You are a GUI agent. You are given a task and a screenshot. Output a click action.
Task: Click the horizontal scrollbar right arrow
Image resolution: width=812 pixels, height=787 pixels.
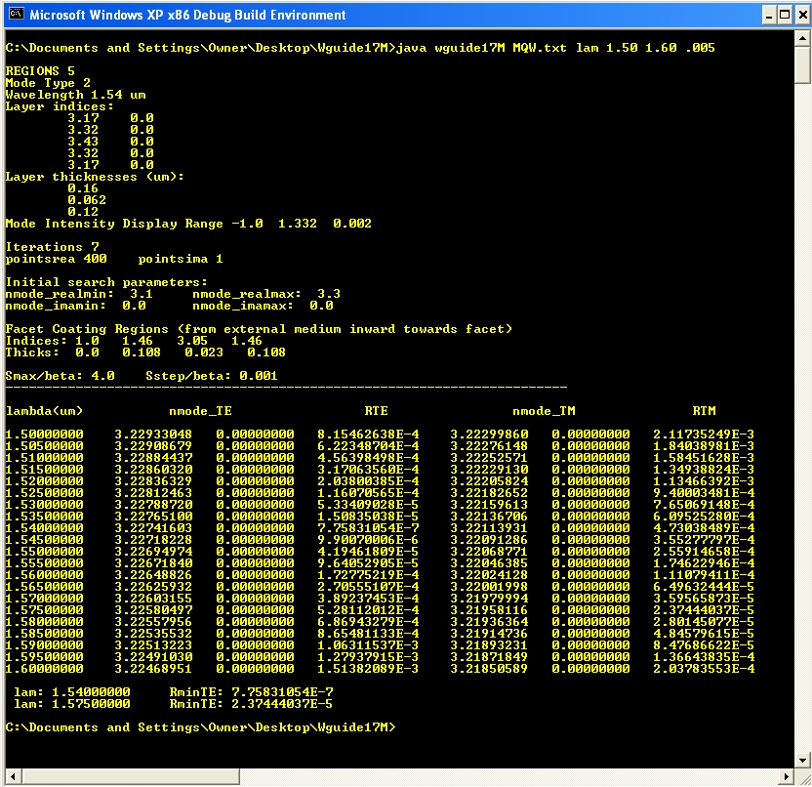(x=786, y=777)
